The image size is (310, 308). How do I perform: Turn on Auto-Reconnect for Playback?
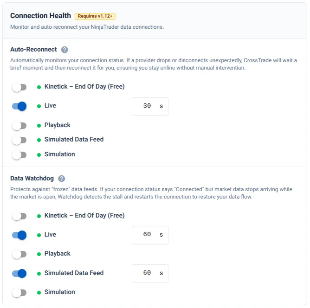click(19, 125)
